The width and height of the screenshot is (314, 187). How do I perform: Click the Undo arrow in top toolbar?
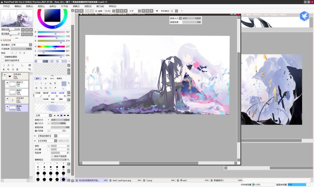[x=77, y=11]
